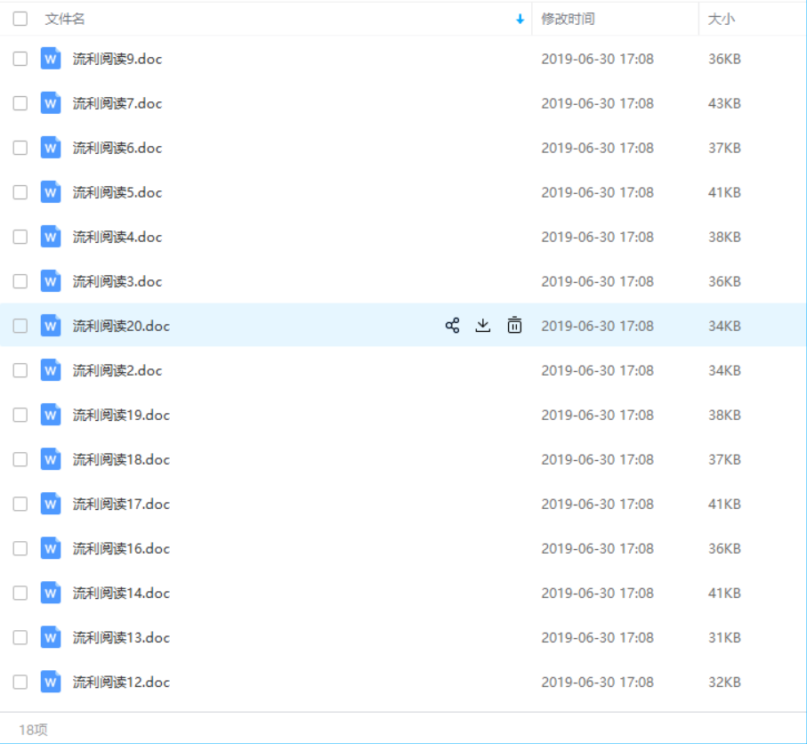
Task: Sort the list by 文件名 column header
Action: click(x=65, y=19)
